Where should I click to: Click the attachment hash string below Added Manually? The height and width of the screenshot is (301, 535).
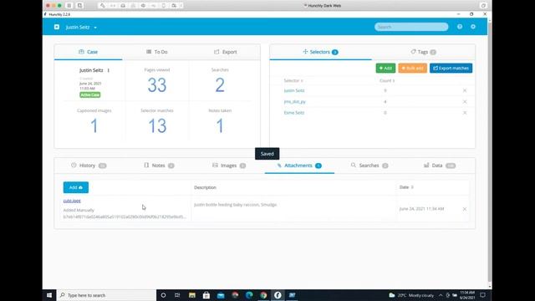tap(125, 217)
